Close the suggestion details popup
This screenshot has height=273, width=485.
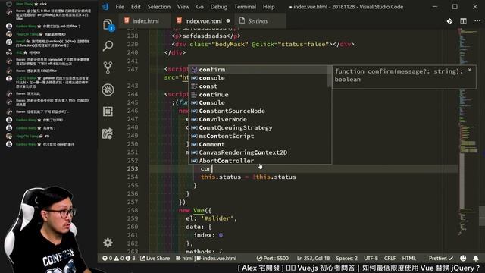[470, 71]
